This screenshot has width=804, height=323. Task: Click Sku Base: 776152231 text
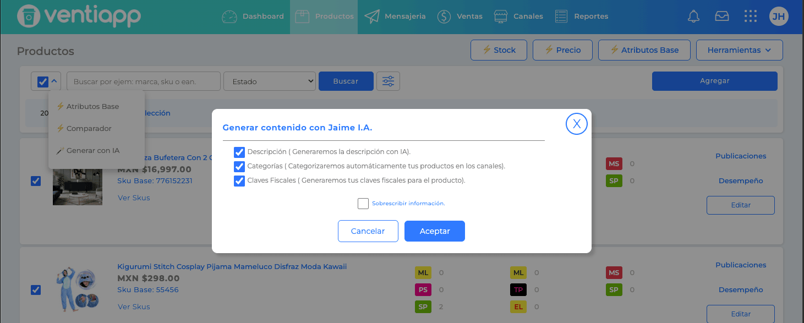point(155,180)
